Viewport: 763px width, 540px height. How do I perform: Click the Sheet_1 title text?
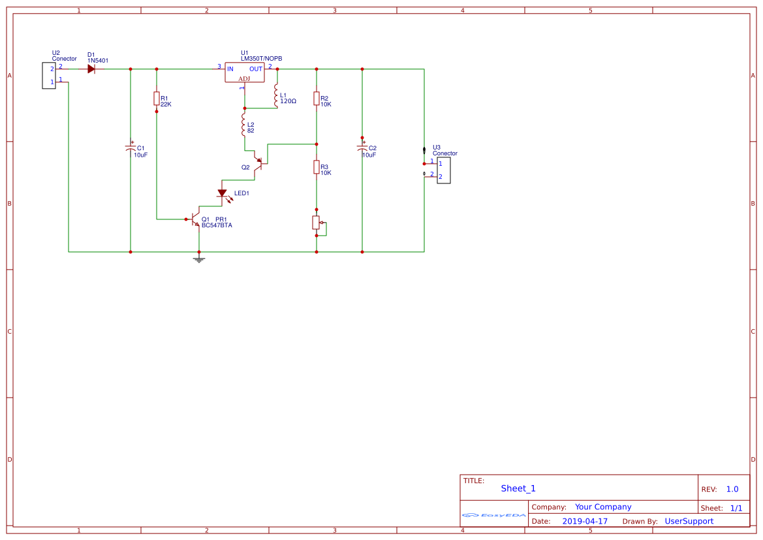pyautogui.click(x=516, y=488)
